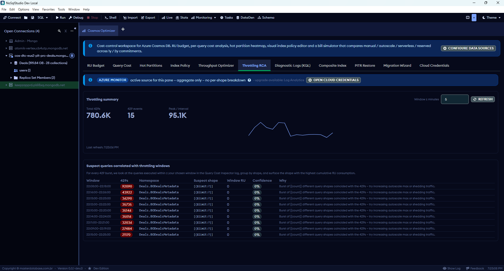
Task: Click the Azure Monitor badge
Action: 112,80
